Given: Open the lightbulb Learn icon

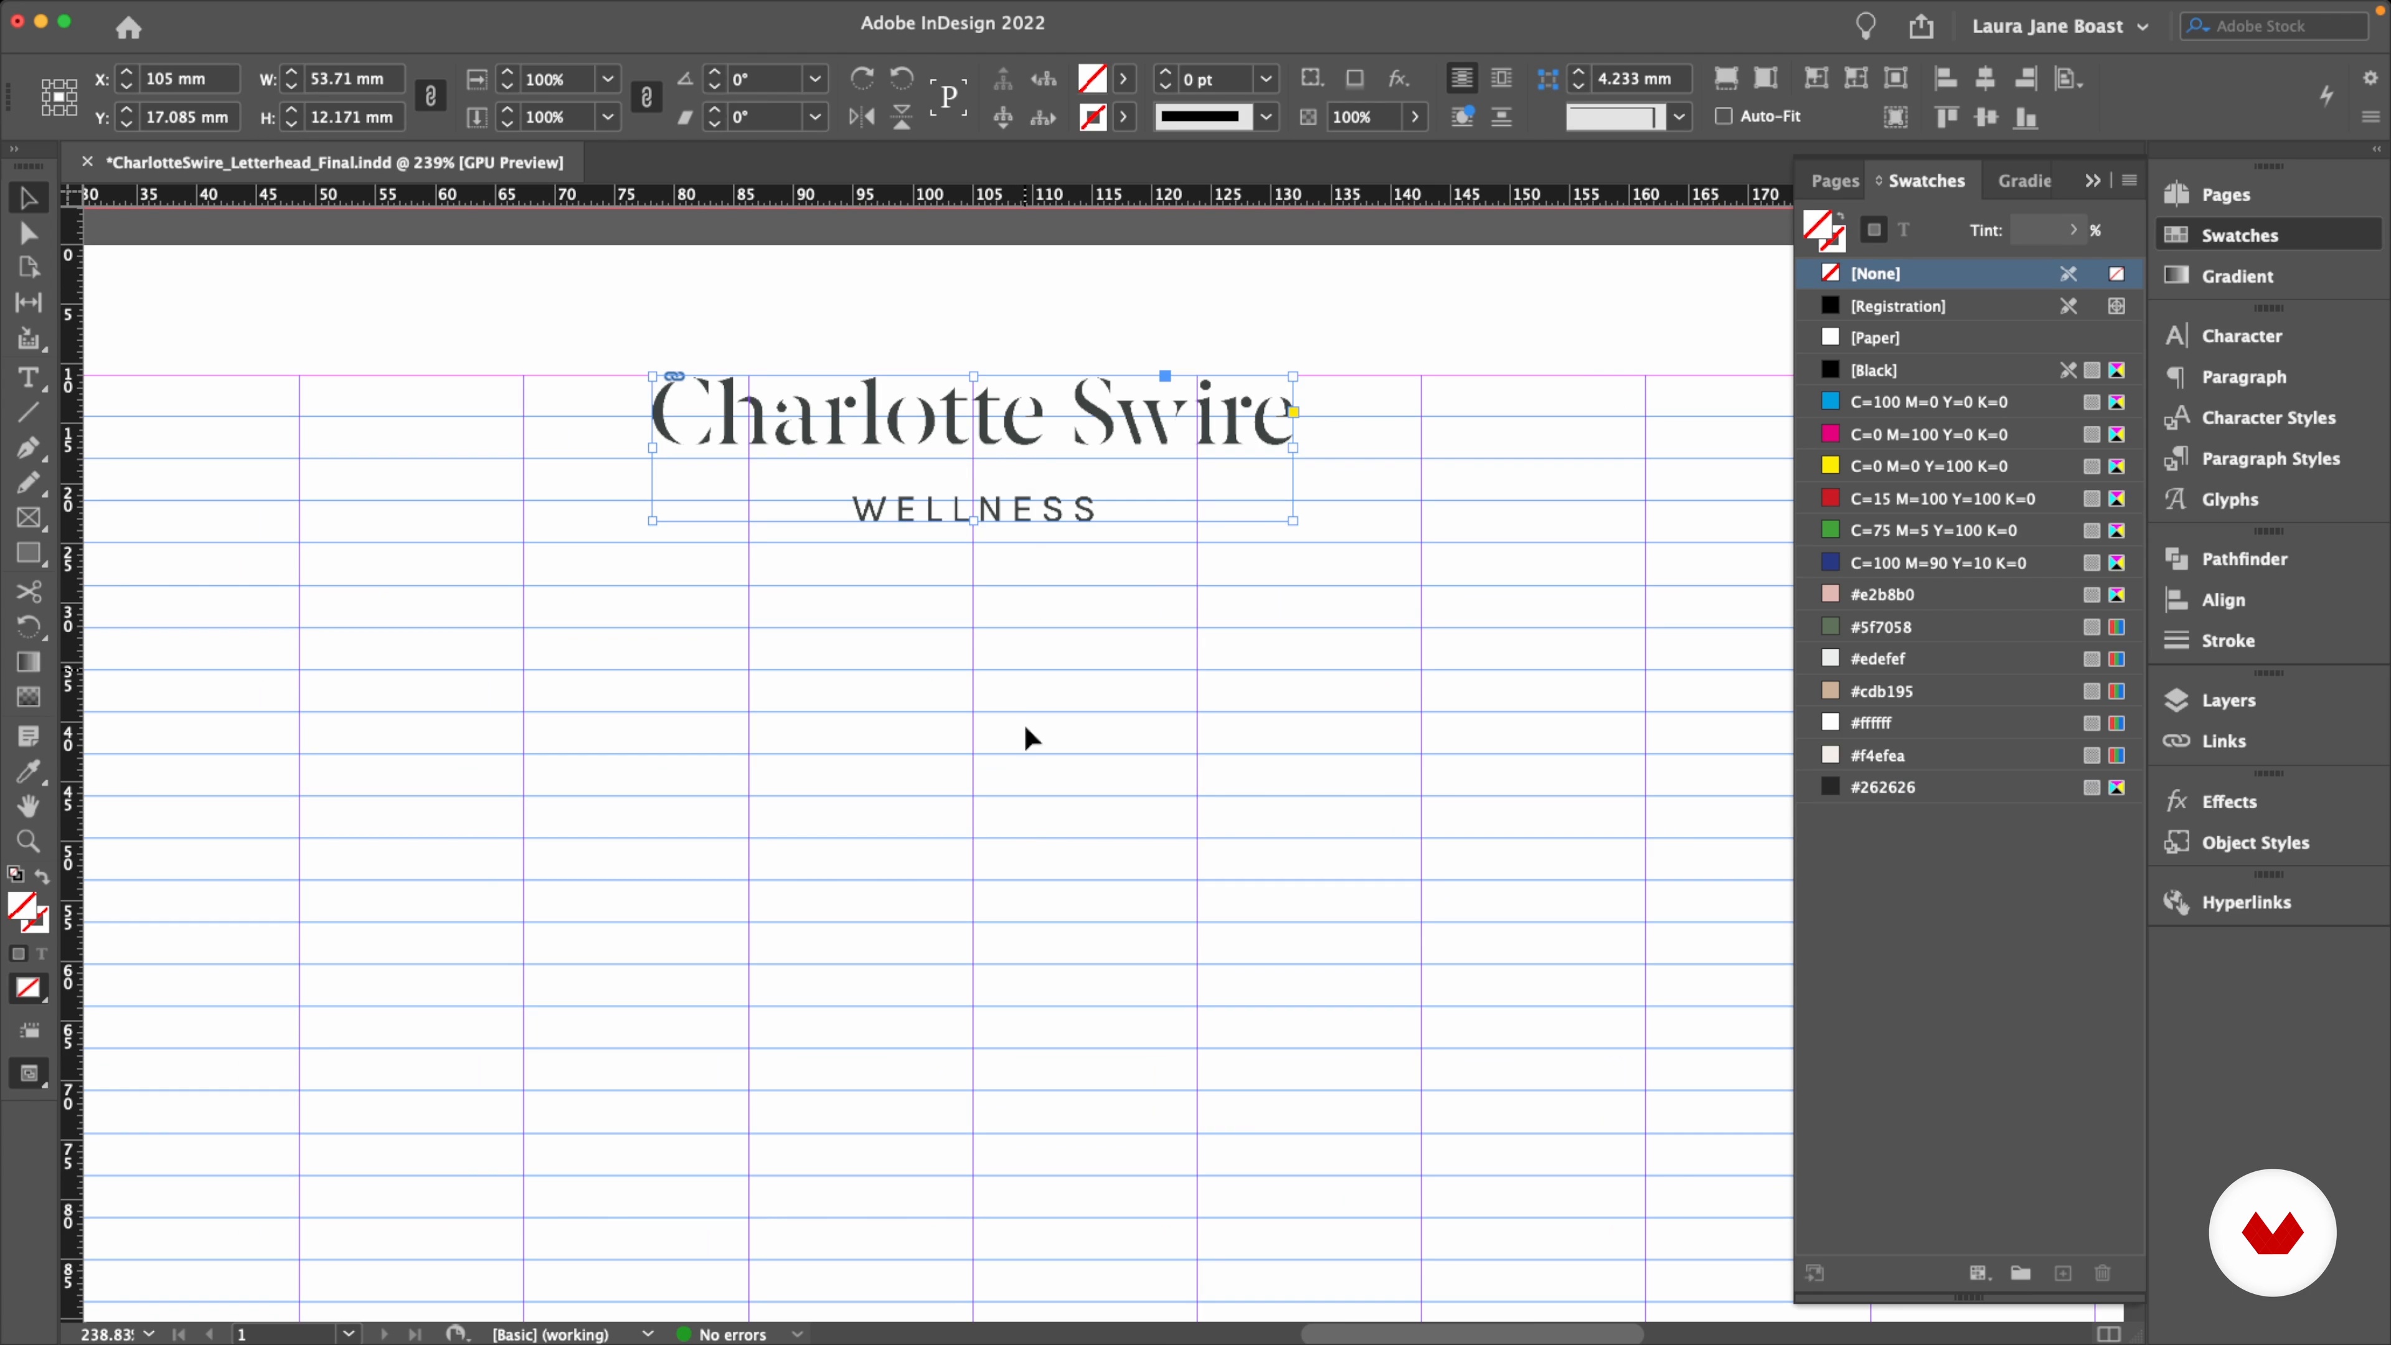Looking at the screenshot, I should [x=1865, y=26].
